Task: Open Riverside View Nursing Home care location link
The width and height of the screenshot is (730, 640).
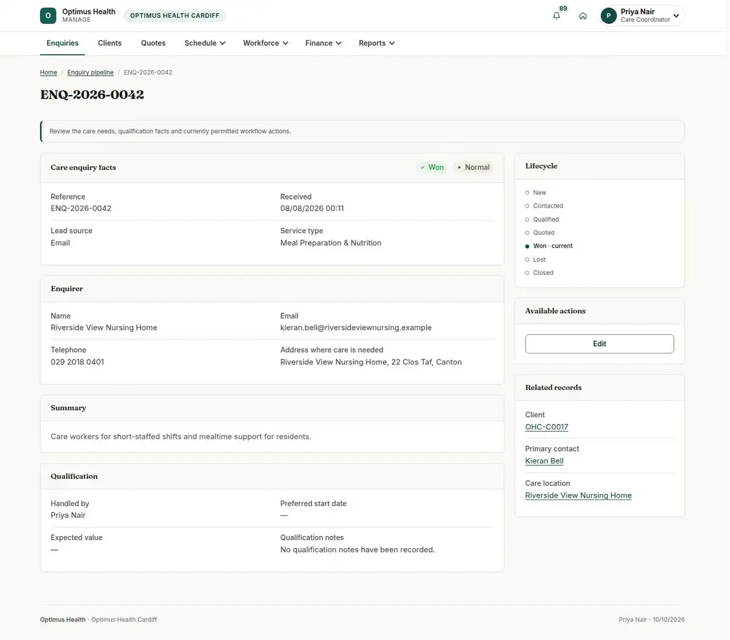Action: tap(579, 495)
